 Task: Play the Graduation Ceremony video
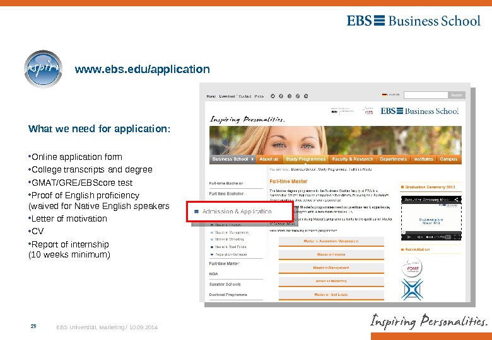(x=409, y=237)
